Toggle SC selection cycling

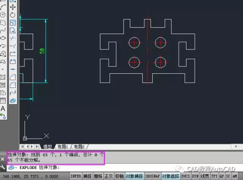point(228,176)
